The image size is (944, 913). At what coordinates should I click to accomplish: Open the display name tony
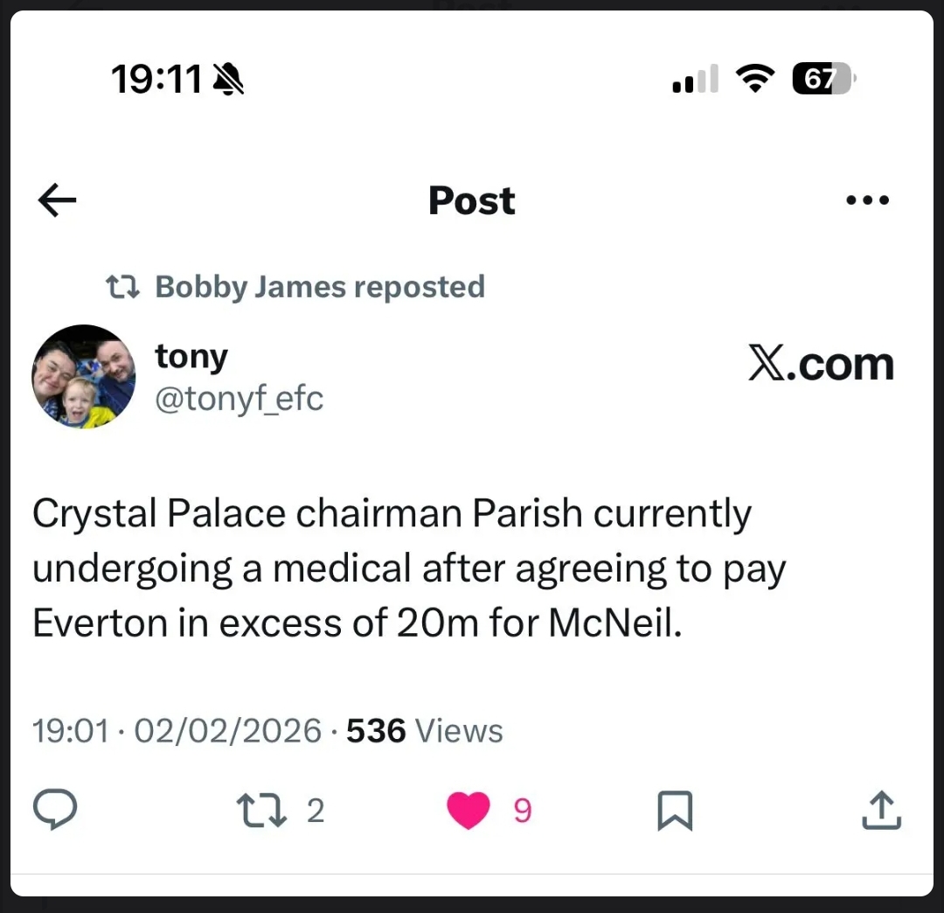click(x=191, y=357)
